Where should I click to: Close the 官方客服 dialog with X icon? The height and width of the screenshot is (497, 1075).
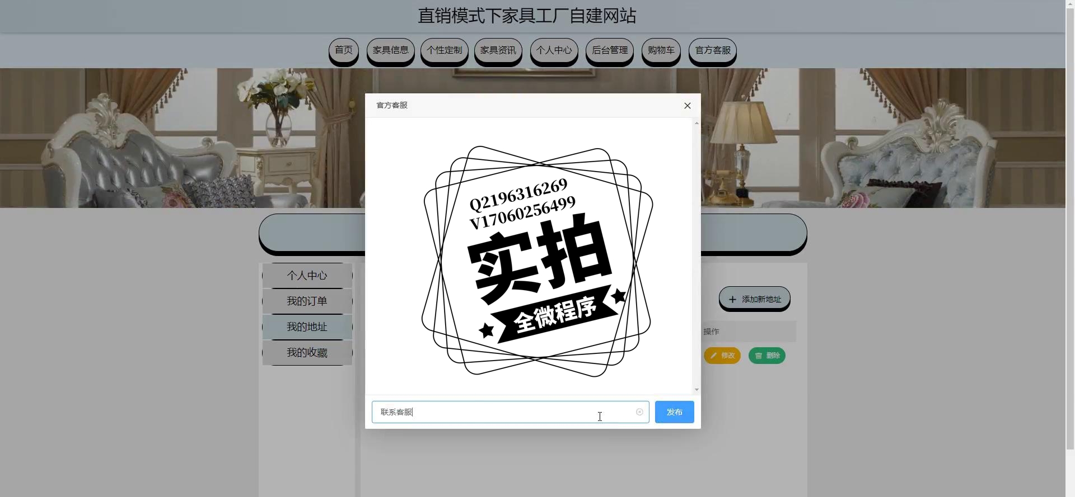688,106
